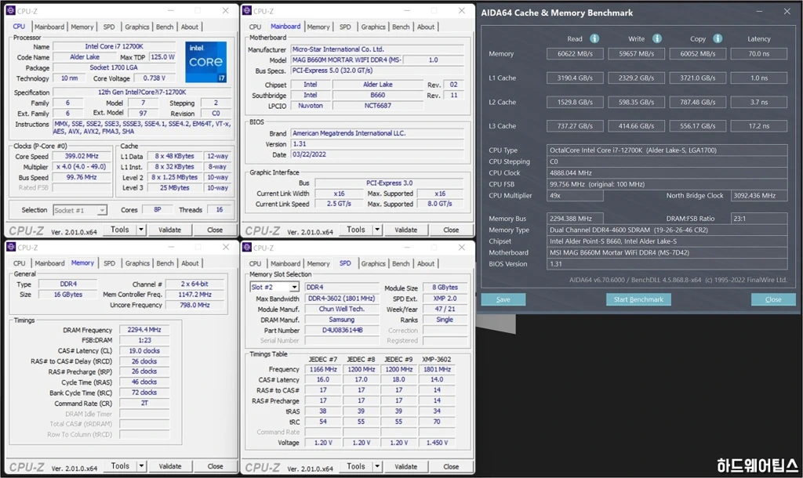Click DRAM Frequency value 2294.4 MHz
The image size is (803, 478).
[x=144, y=330]
